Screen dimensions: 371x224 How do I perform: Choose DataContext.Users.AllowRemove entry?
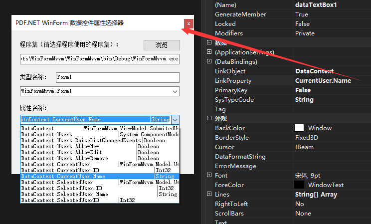100,159
